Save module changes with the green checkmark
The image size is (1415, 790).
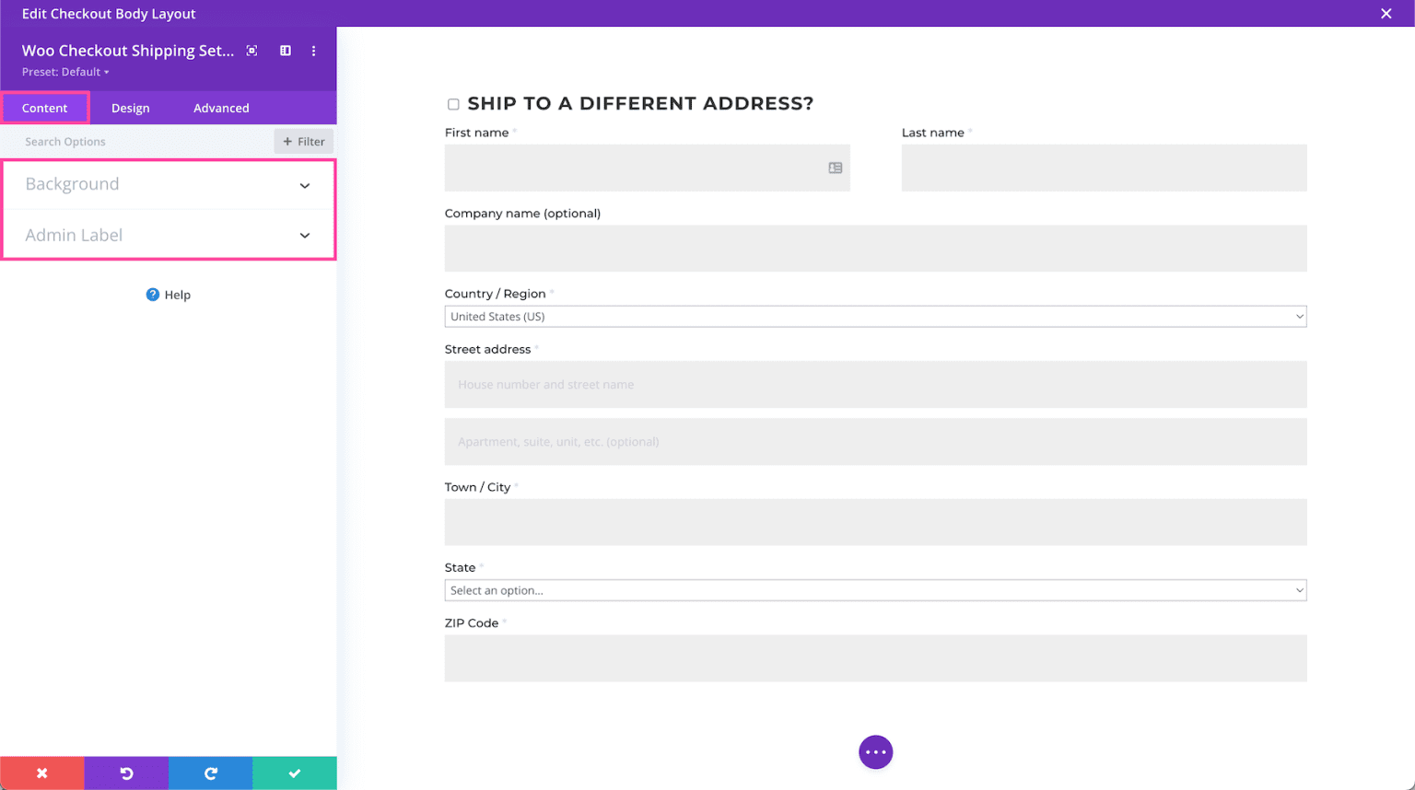point(294,773)
